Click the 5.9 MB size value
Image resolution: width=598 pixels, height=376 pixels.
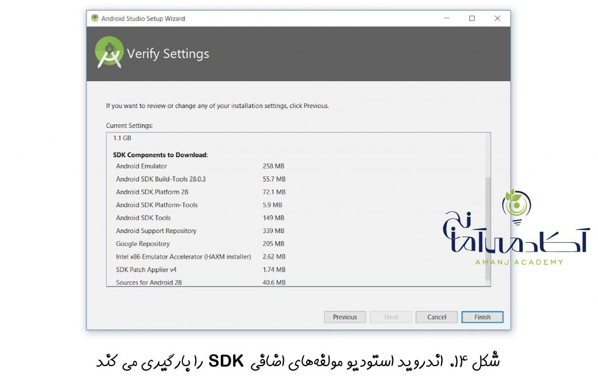point(272,205)
